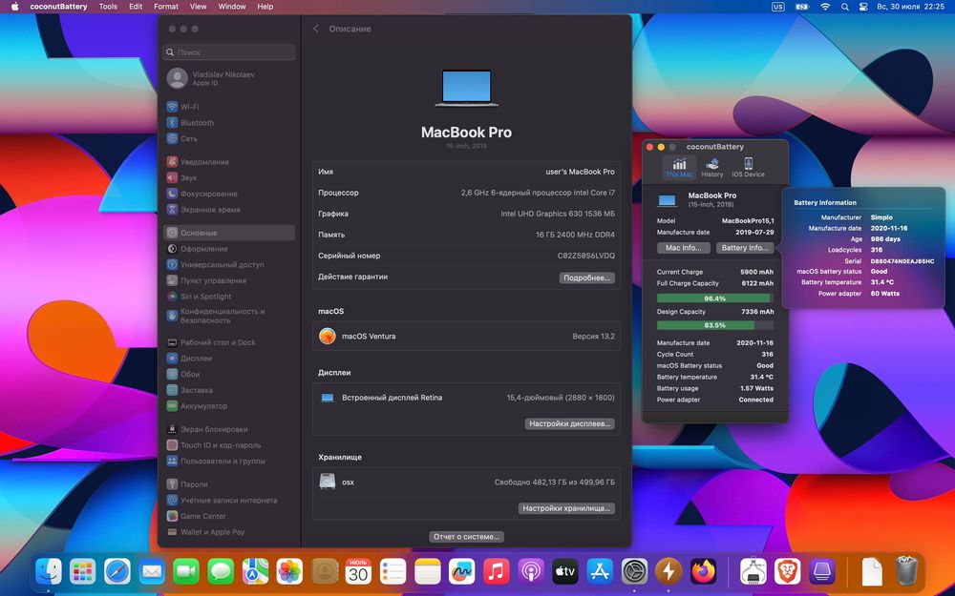
Task: Launch Safari from the Dock
Action: coord(117,571)
